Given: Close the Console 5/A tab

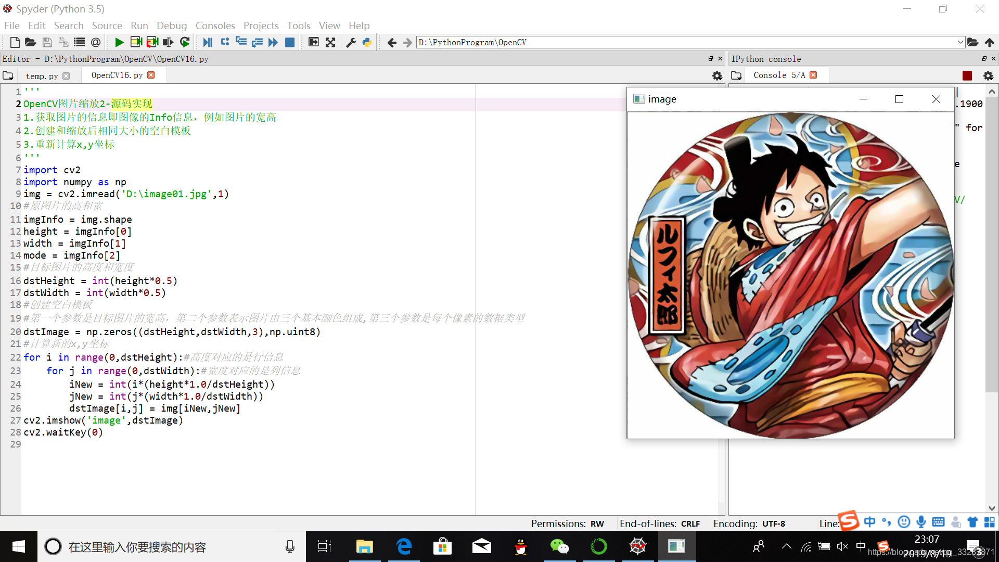Looking at the screenshot, I should tap(813, 75).
